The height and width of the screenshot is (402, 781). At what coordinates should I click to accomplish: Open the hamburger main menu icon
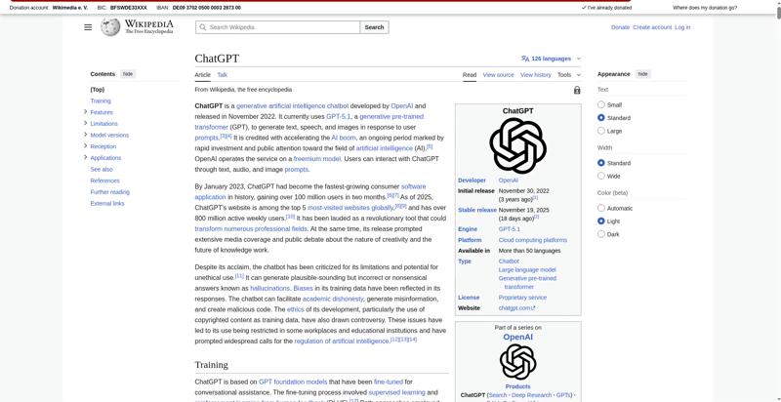(x=88, y=27)
